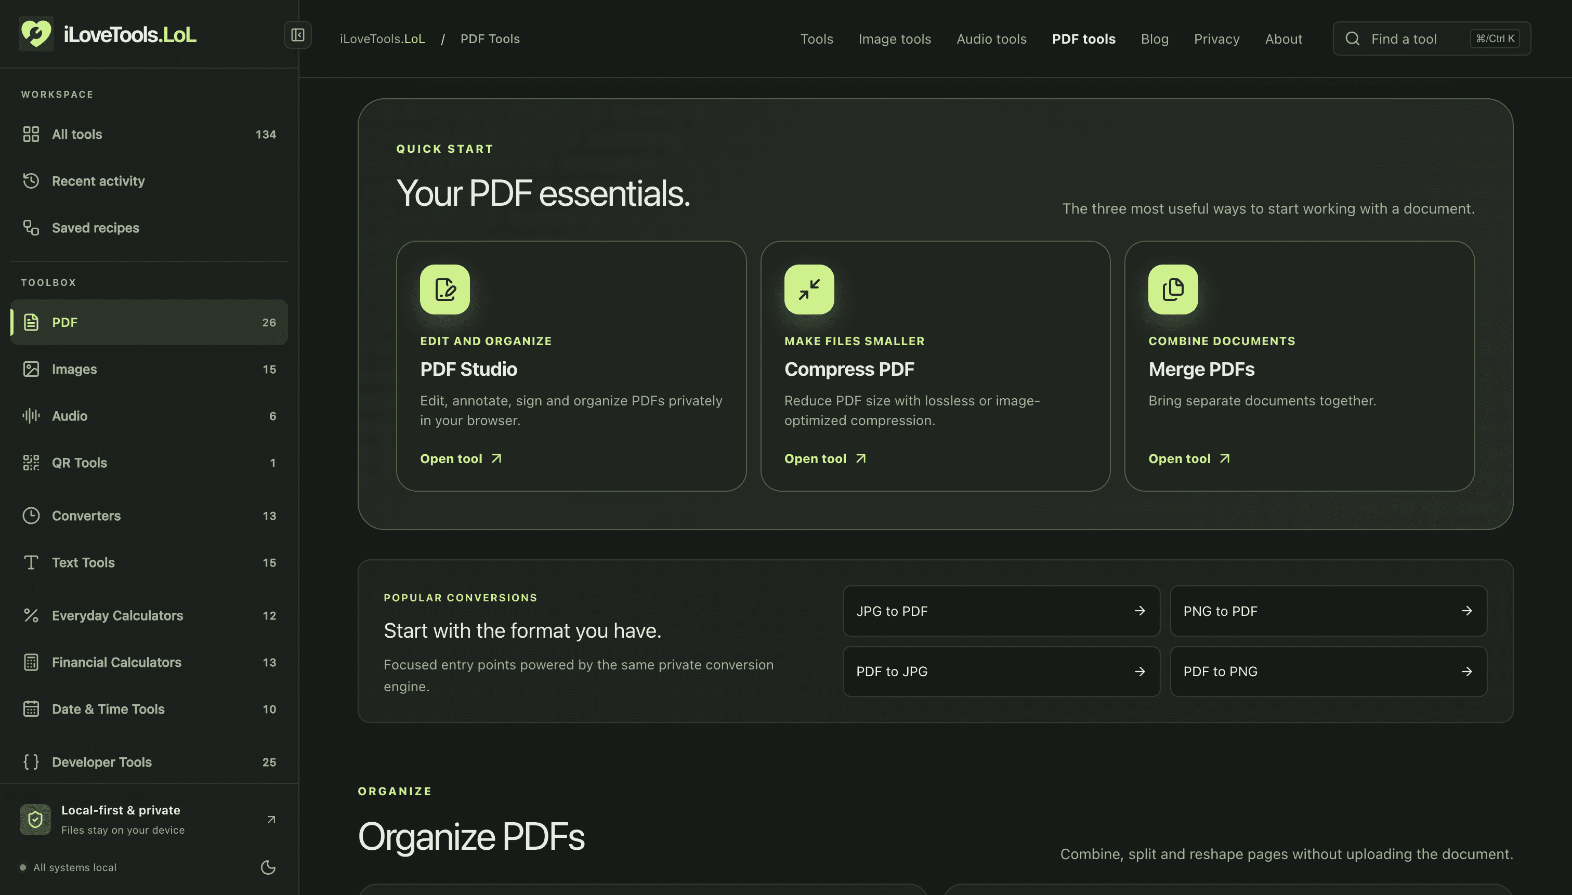Click the PDF Studio edit icon tile
Image resolution: width=1572 pixels, height=895 pixels.
444,289
